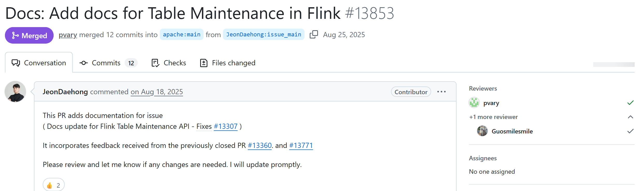The height and width of the screenshot is (191, 637).
Task: Click pvary's reviewer avatar icon
Action: click(x=474, y=103)
